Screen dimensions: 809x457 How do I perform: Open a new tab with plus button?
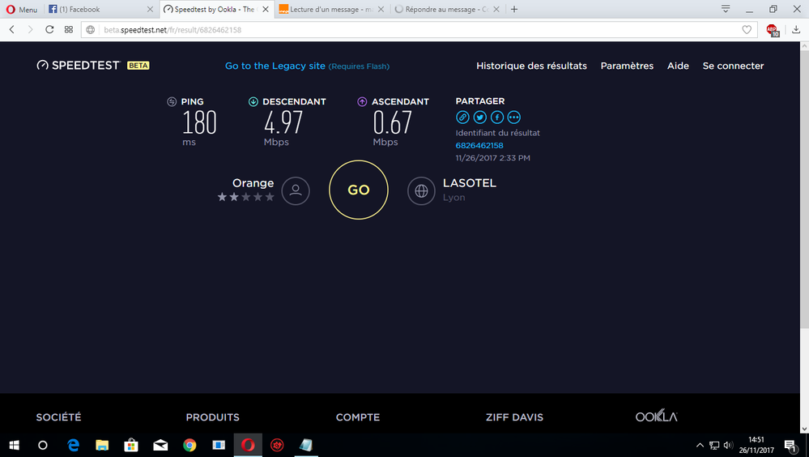pos(514,9)
